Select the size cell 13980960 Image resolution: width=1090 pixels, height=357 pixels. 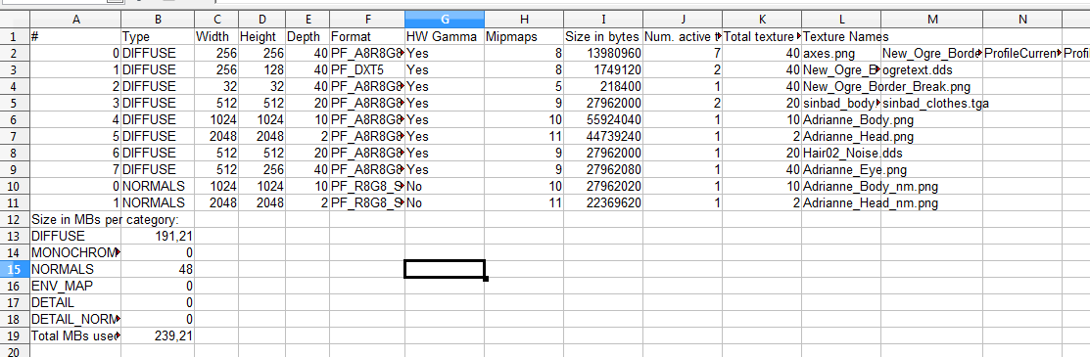pyautogui.click(x=602, y=53)
